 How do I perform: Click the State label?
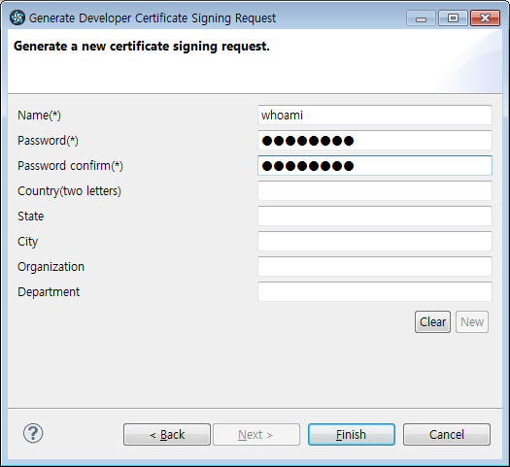(30, 217)
